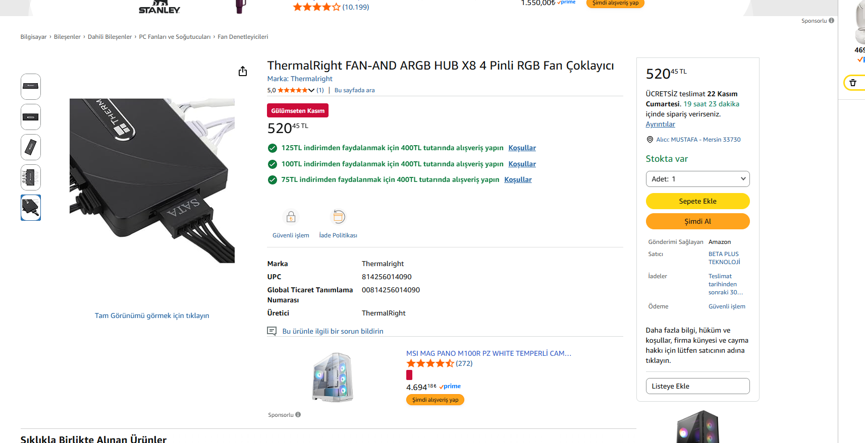Click the Güvenli işlem lock icon
The image size is (865, 443).
(x=291, y=217)
